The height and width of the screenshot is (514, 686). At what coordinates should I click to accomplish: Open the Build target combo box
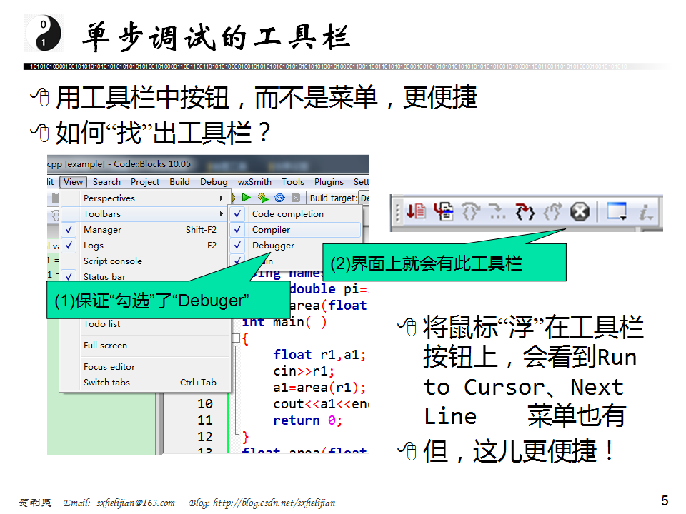point(364,198)
